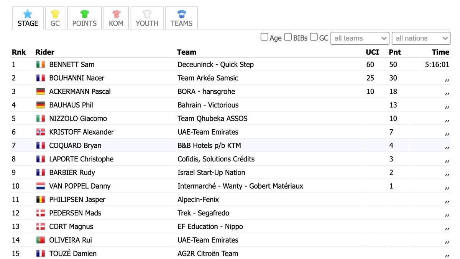The image size is (460, 259).
Task: Open the YOUTH classification tab
Action: pyautogui.click(x=147, y=18)
